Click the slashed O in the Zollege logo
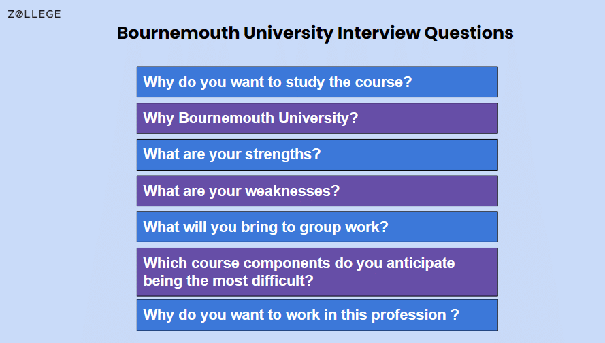605x343 pixels. [x=19, y=14]
